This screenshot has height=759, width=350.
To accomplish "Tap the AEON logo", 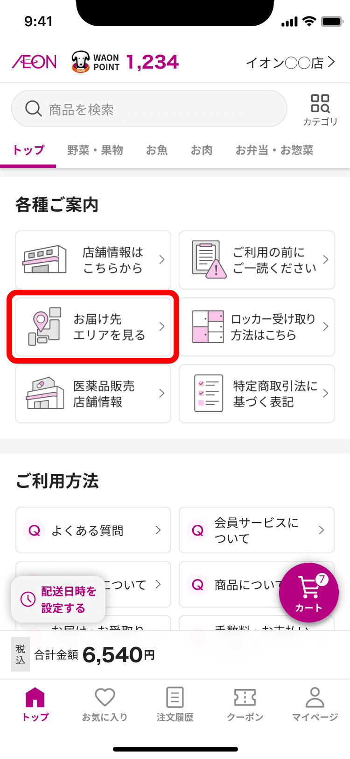I will click(x=35, y=62).
